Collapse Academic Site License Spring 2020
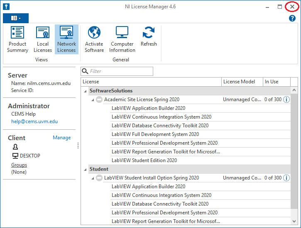The height and width of the screenshot is (228, 301). (x=93, y=100)
